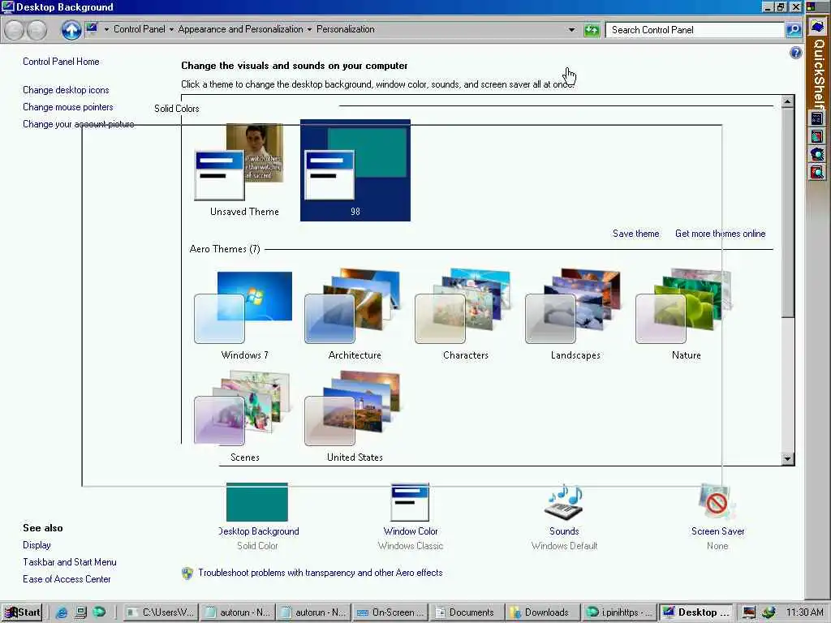831x623 pixels.
Task: Click the Troubleshoot problems with transparency link
Action: coord(320,573)
